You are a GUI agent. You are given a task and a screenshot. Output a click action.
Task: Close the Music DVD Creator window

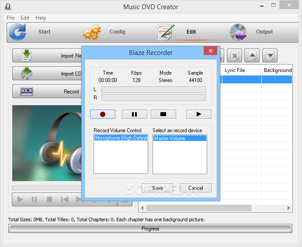click(x=289, y=5)
